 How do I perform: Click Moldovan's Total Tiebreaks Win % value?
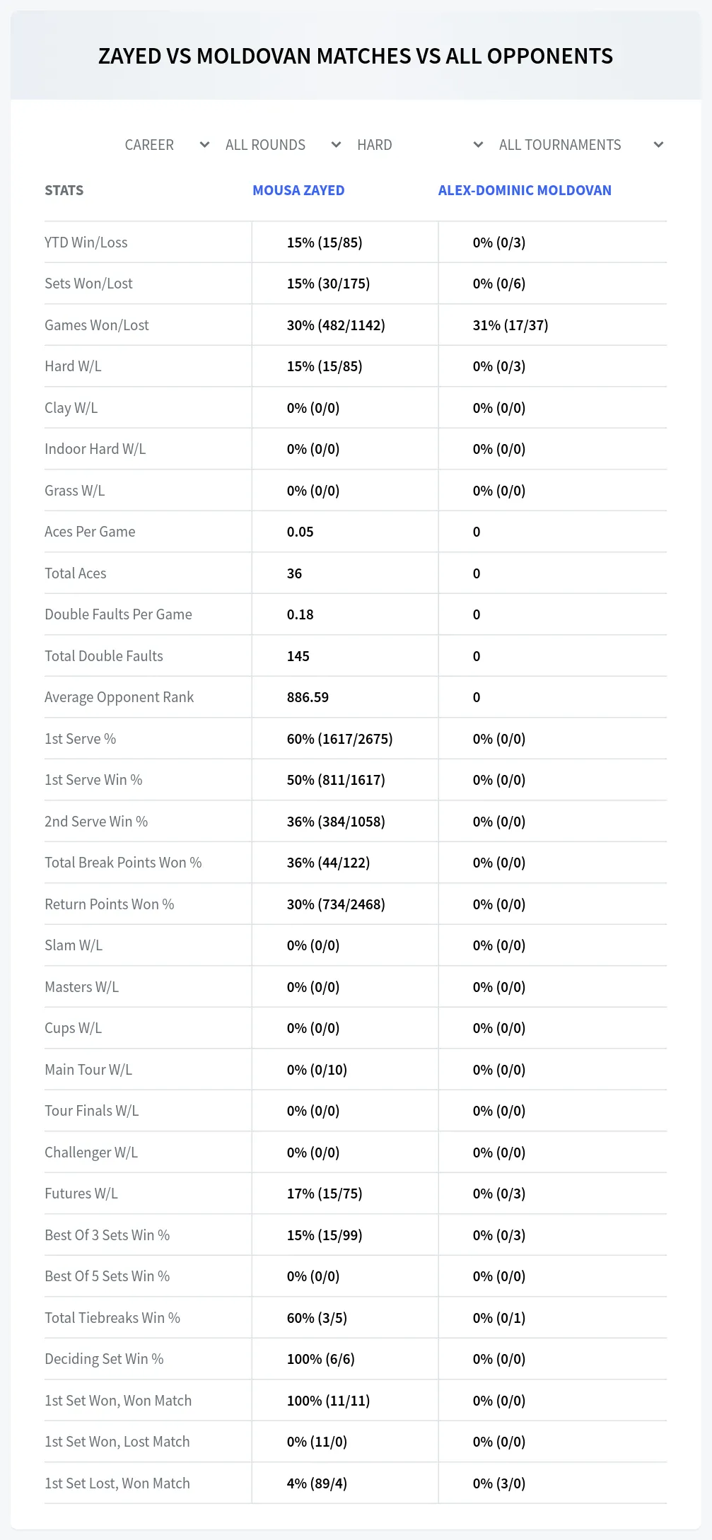pyautogui.click(x=499, y=1318)
